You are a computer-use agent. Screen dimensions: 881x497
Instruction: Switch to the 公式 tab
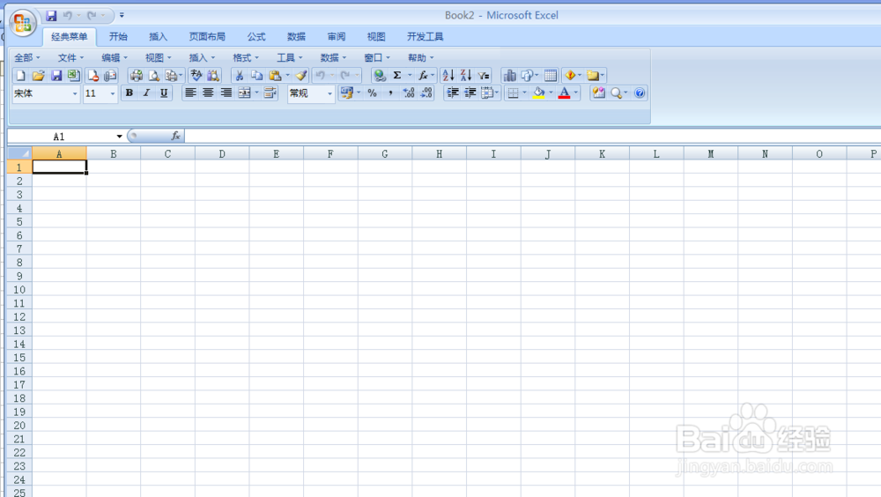(x=256, y=36)
